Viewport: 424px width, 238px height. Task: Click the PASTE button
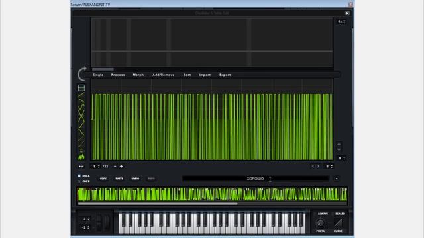[119, 178]
